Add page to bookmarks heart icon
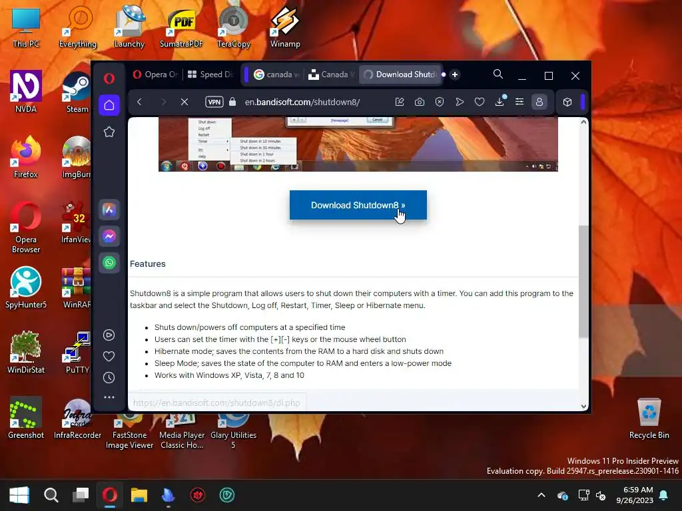The height and width of the screenshot is (511, 682). pyautogui.click(x=480, y=102)
